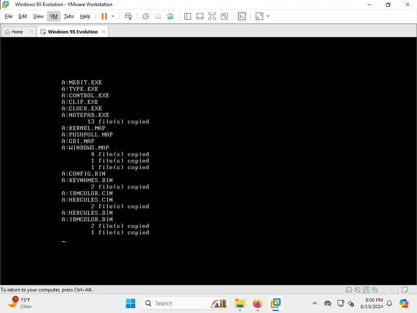Screen dimensions: 417x313
Task: Show the console view
Action: [242, 16]
